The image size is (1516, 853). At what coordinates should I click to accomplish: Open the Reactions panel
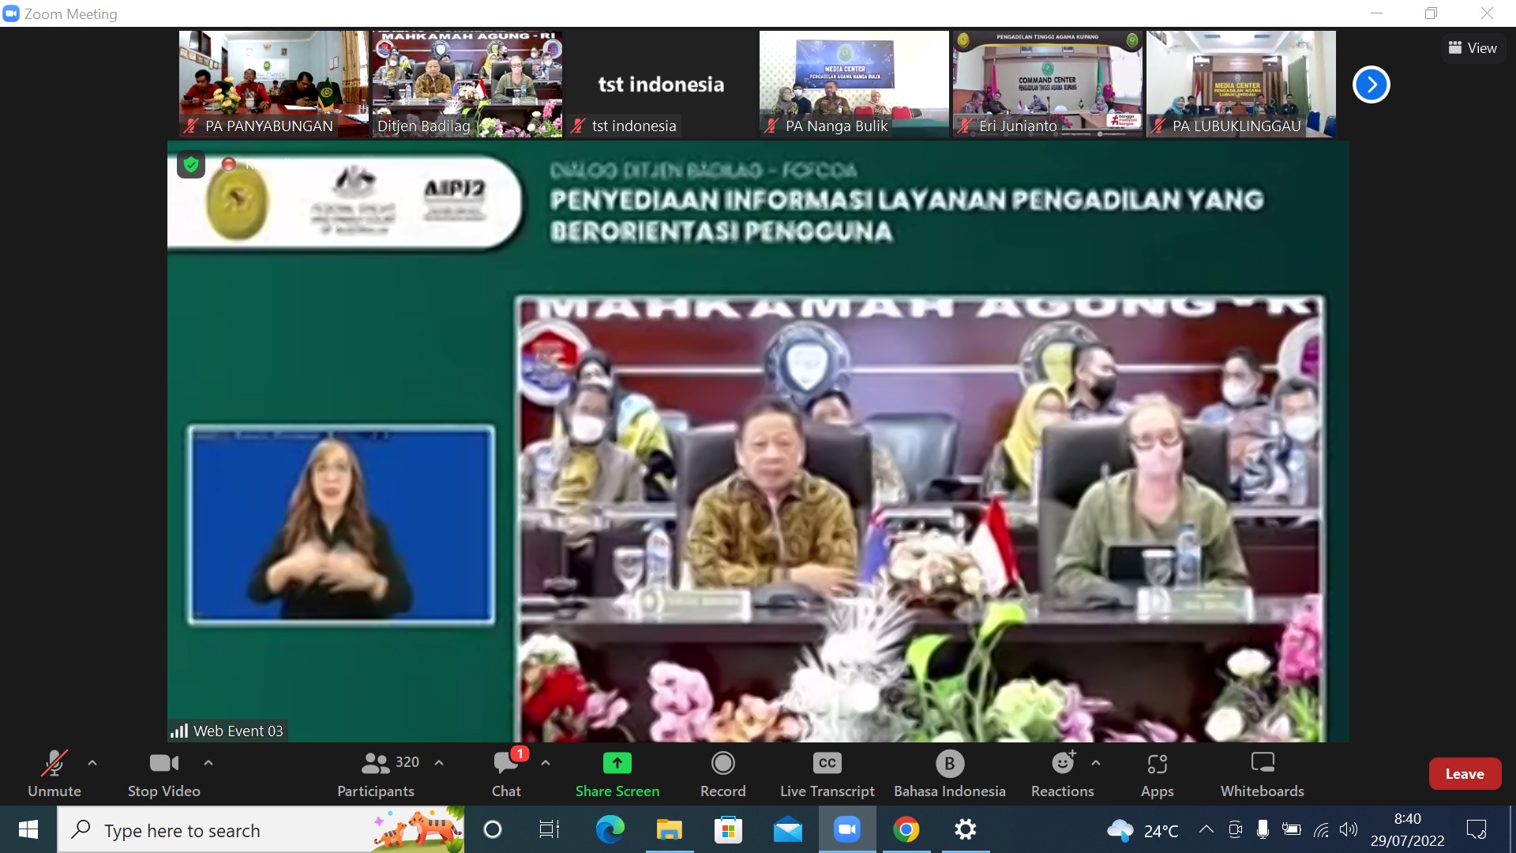(1063, 772)
